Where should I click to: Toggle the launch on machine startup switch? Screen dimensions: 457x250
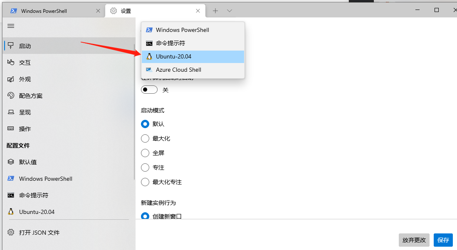pos(149,90)
